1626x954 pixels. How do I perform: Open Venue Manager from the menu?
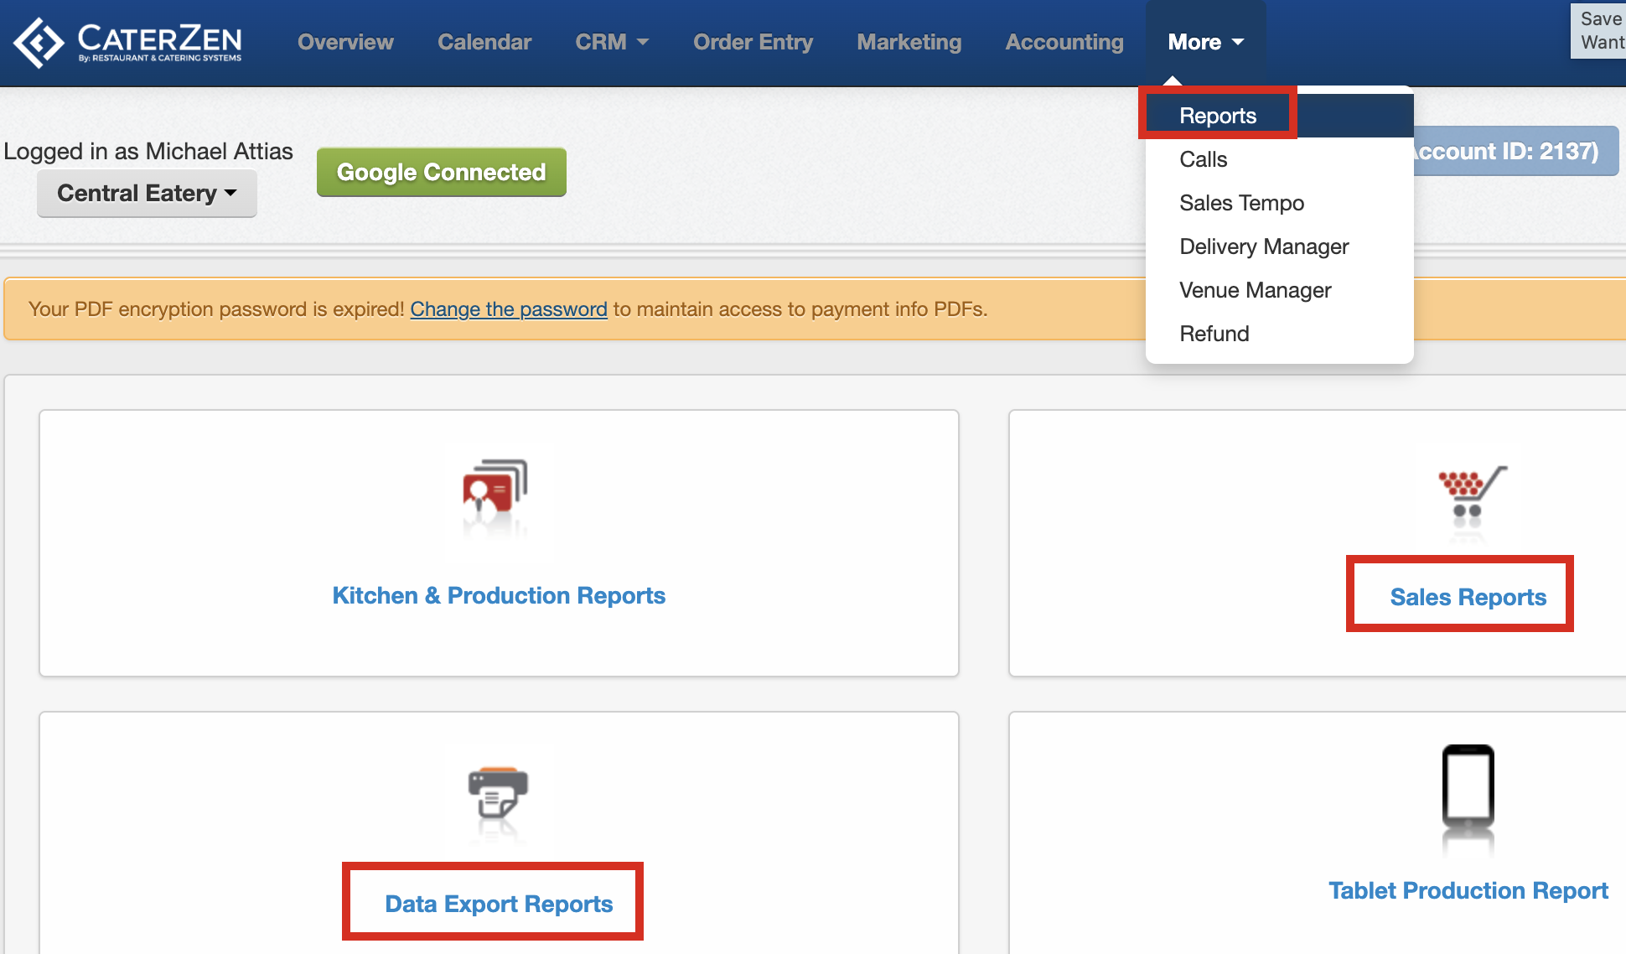coord(1255,290)
